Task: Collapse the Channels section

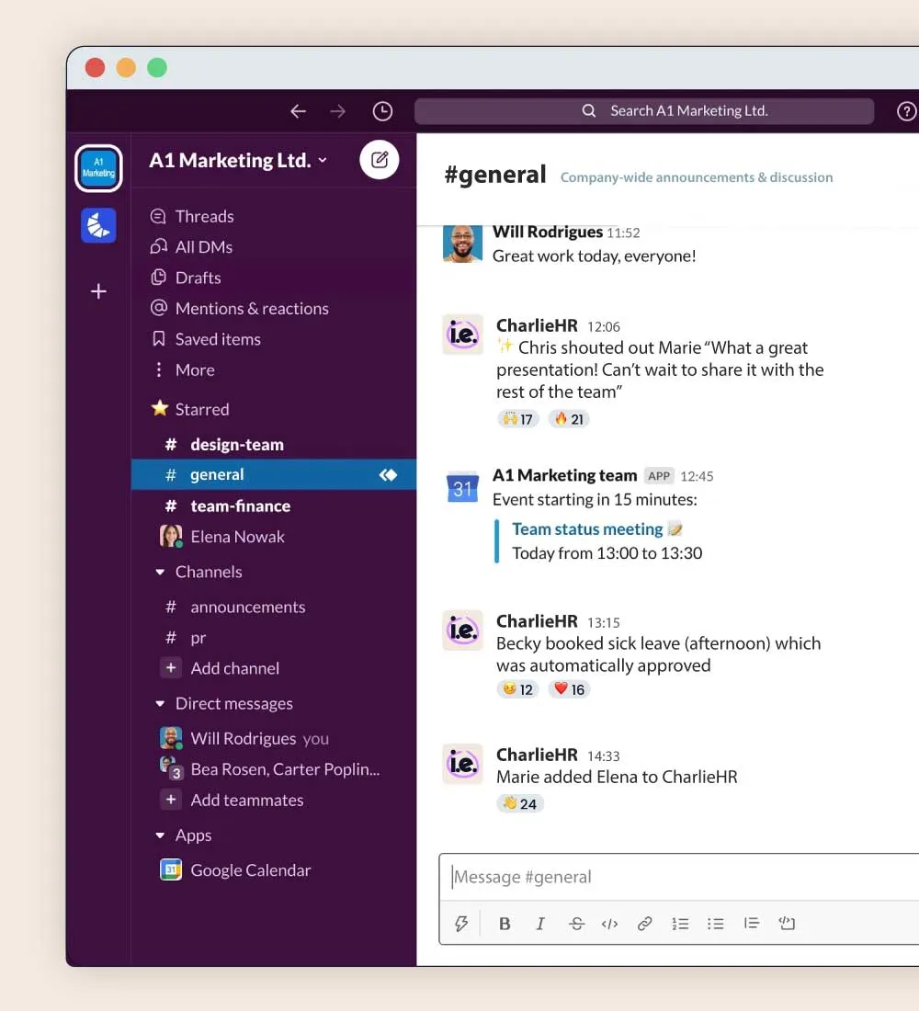Action: [160, 572]
